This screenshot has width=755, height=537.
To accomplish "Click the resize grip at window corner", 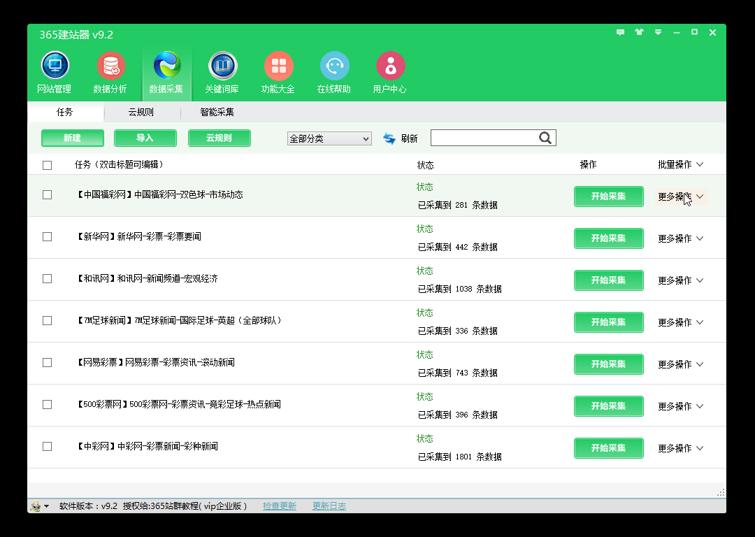I will [721, 493].
